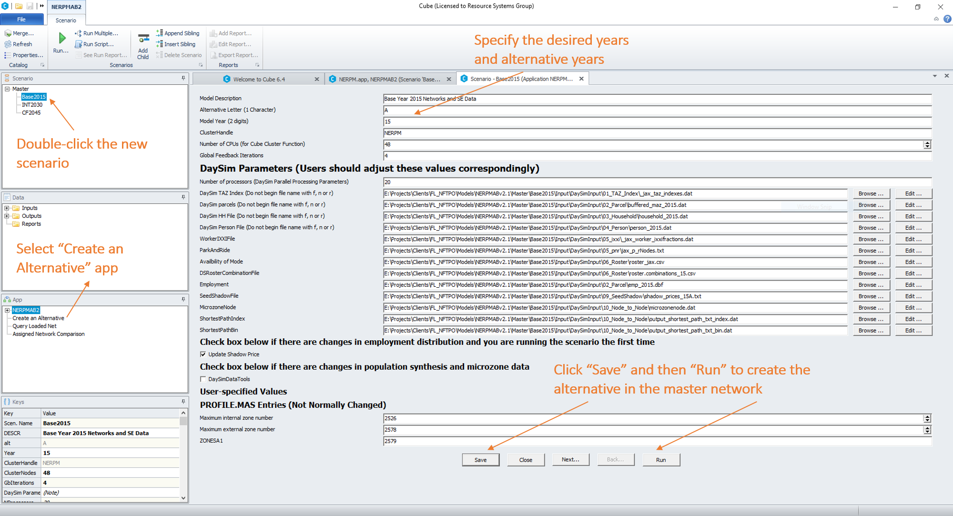This screenshot has width=953, height=516.
Task: Enable the DaySimDataTools checkbox
Action: pos(203,379)
